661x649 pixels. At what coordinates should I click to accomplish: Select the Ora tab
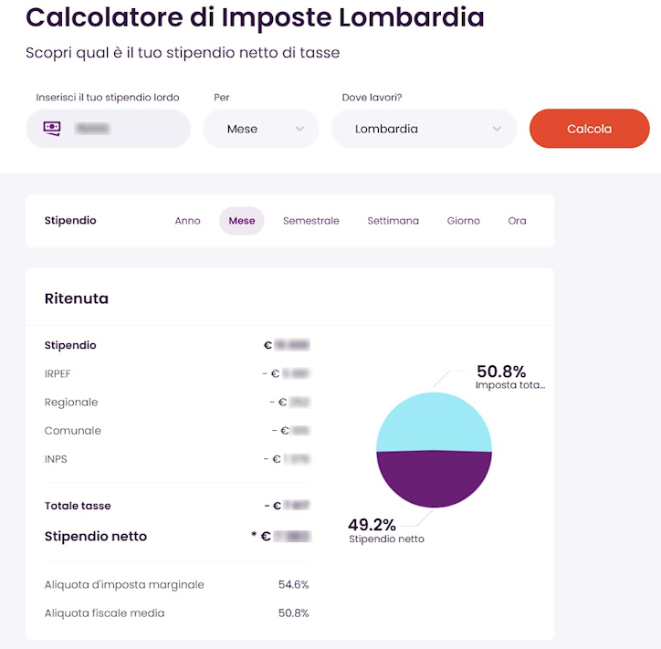517,221
